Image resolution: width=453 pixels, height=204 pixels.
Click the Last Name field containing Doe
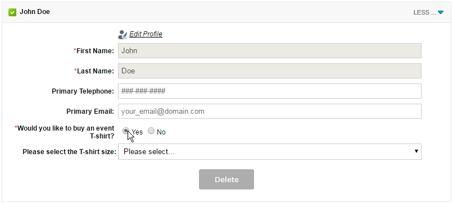tap(270, 71)
